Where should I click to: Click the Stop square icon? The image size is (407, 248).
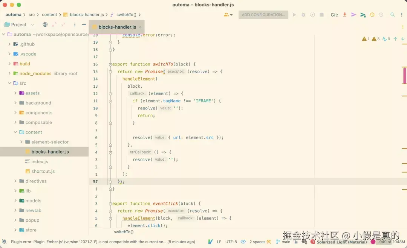click(x=321, y=15)
